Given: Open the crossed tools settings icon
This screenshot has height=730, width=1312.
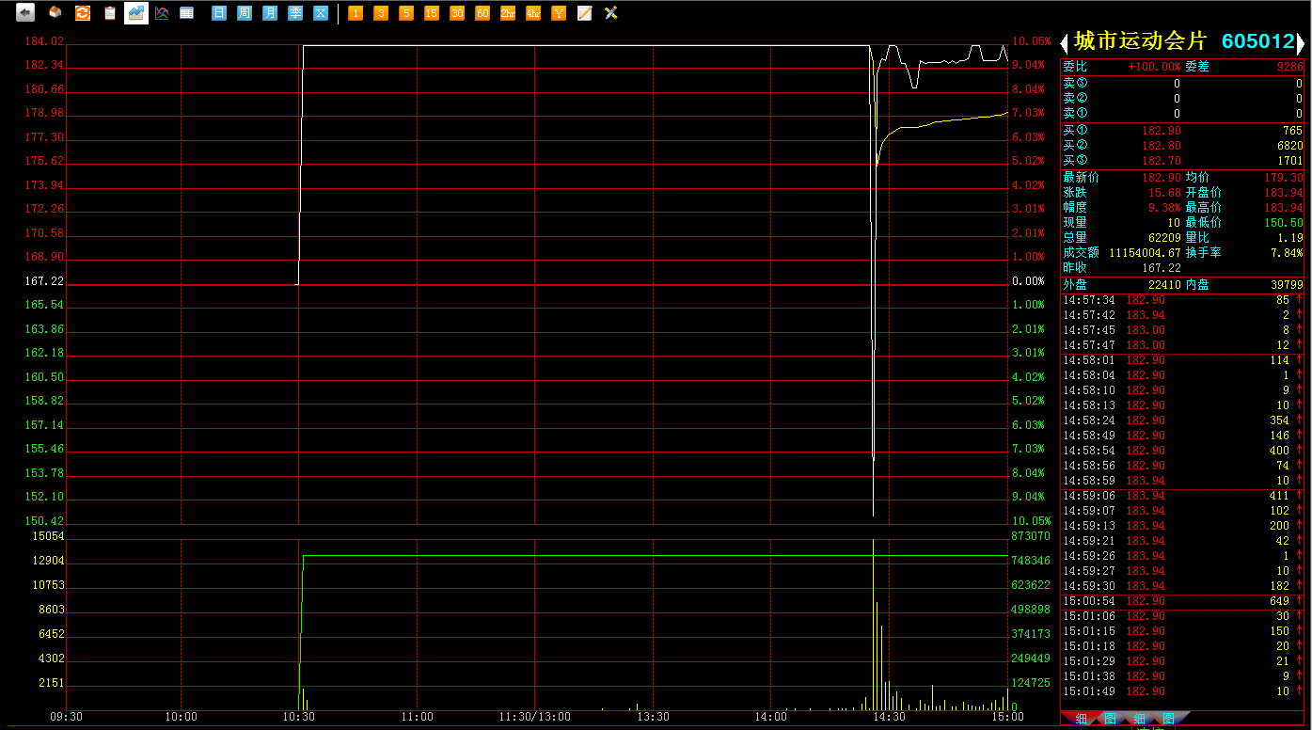Looking at the screenshot, I should point(610,13).
